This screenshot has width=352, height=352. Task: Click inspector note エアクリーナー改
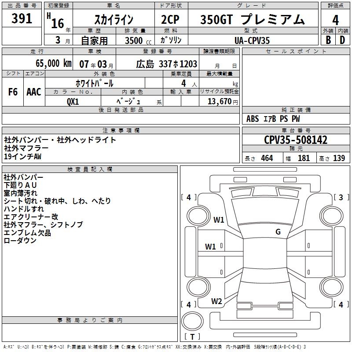[x=31, y=216]
